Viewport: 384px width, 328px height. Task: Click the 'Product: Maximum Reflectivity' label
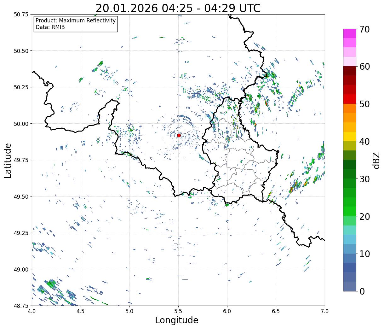tap(76, 20)
